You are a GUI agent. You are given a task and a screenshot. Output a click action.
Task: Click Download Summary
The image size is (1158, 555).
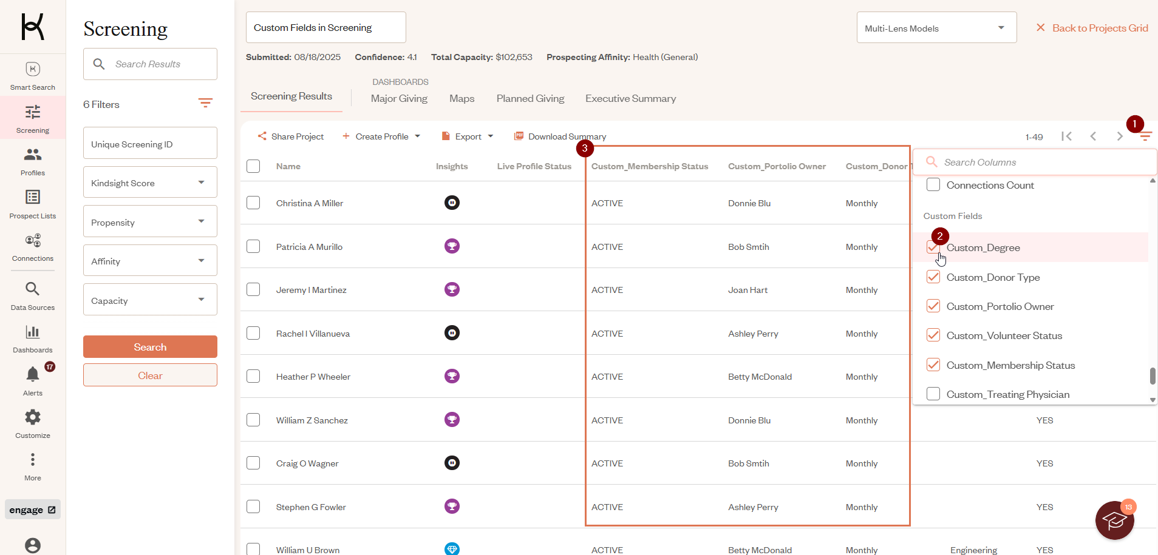coord(560,136)
